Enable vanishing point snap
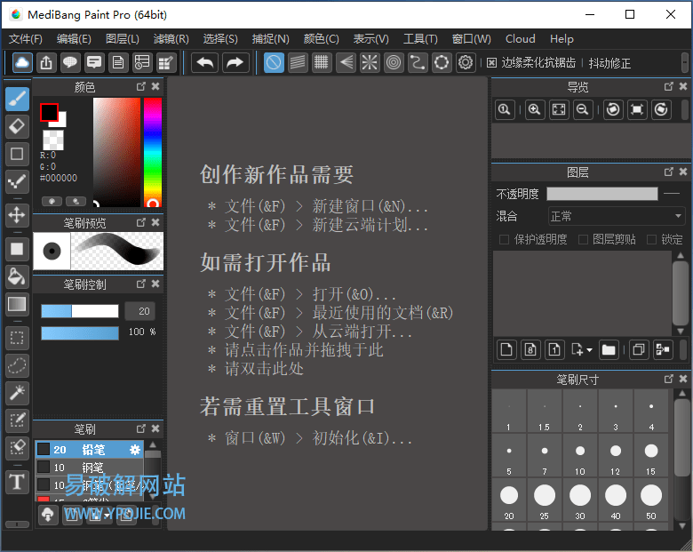 pyautogui.click(x=346, y=62)
